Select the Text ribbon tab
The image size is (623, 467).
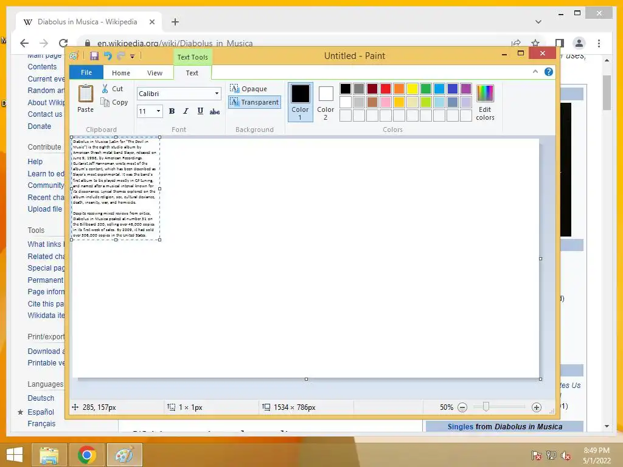click(192, 73)
